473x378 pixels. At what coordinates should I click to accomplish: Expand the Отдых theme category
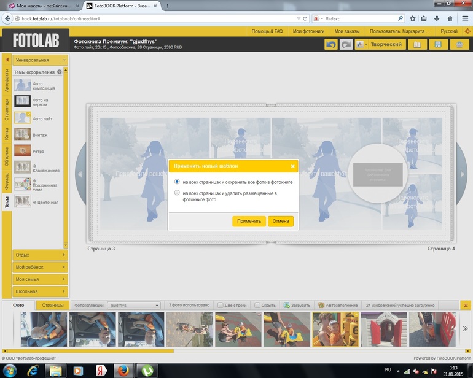click(x=40, y=255)
